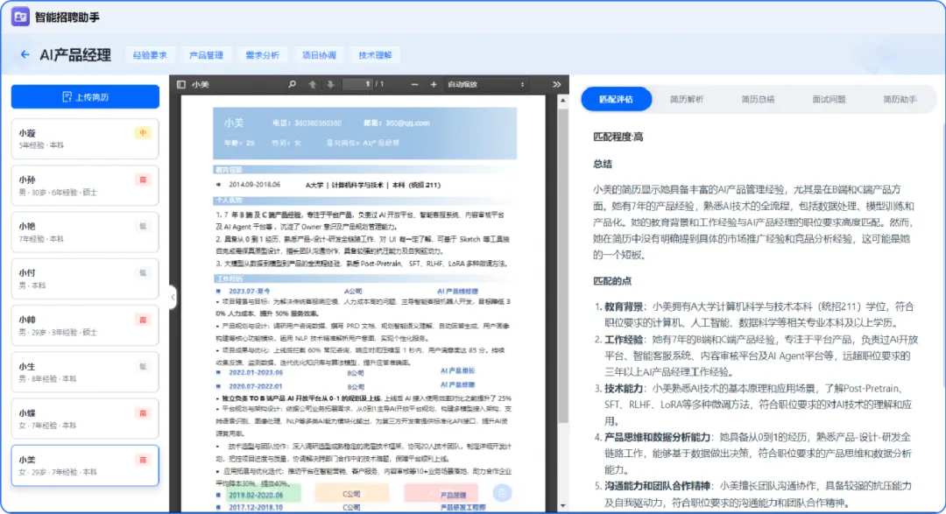Select candidate 小孙 from the list
This screenshot has width=946, height=514.
tap(84, 185)
